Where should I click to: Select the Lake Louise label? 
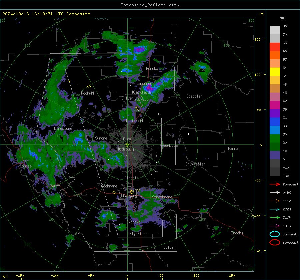(26, 163)
